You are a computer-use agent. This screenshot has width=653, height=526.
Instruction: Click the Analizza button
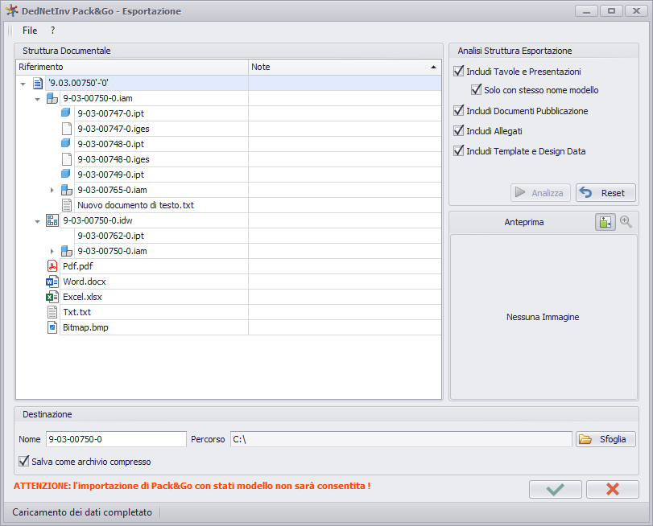tap(540, 193)
